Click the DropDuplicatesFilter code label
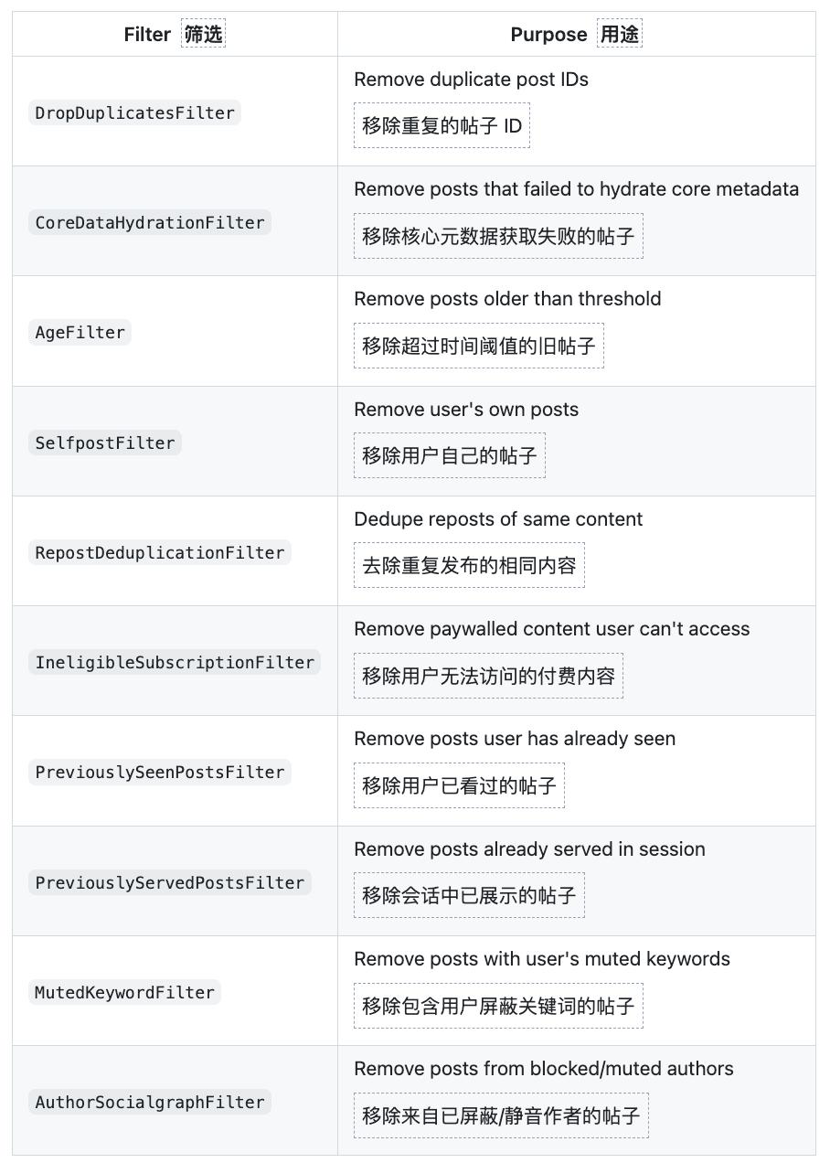Viewport: 830px width, 1163px height. (x=134, y=113)
